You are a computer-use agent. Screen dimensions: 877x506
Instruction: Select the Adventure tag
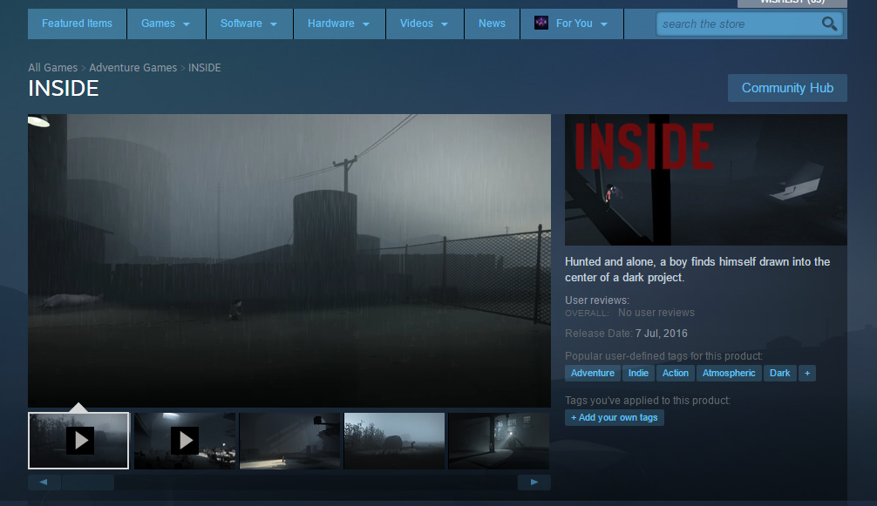coord(592,373)
